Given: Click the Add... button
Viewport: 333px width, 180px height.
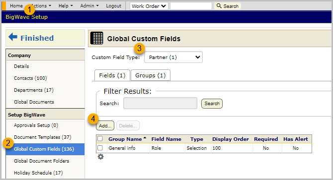Looking at the screenshot, I should click(105, 125).
